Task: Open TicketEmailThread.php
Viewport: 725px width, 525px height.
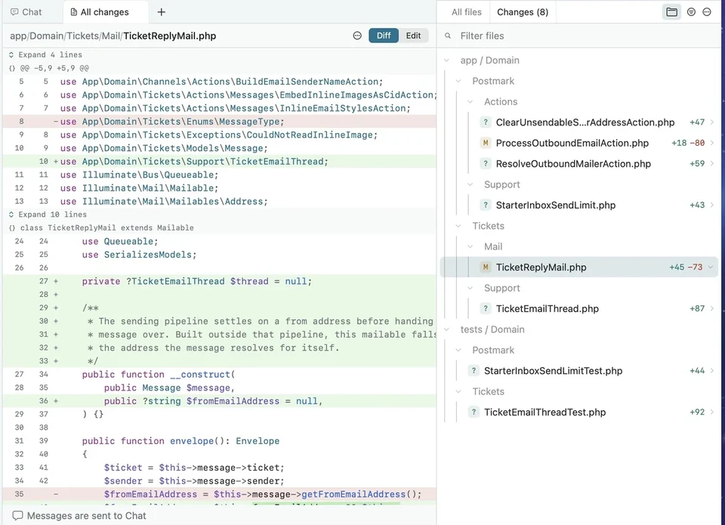Action: tap(547, 308)
